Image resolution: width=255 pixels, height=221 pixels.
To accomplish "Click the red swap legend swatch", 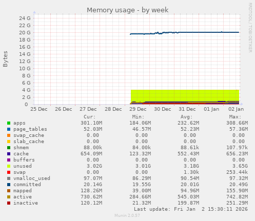I will click(9, 172).
